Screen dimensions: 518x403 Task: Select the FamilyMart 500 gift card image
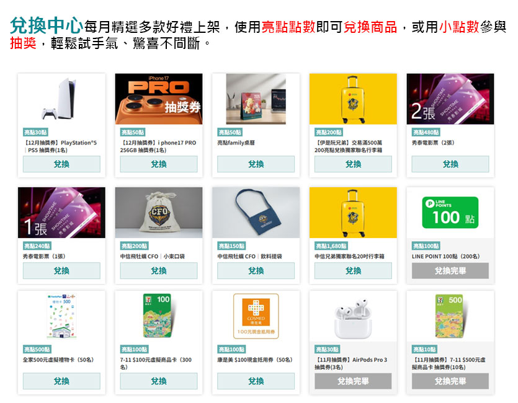61,316
